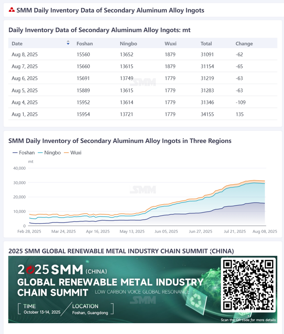The image size is (284, 334).
Task: Toggle Ningbo series in chart legend
Action: click(x=49, y=153)
